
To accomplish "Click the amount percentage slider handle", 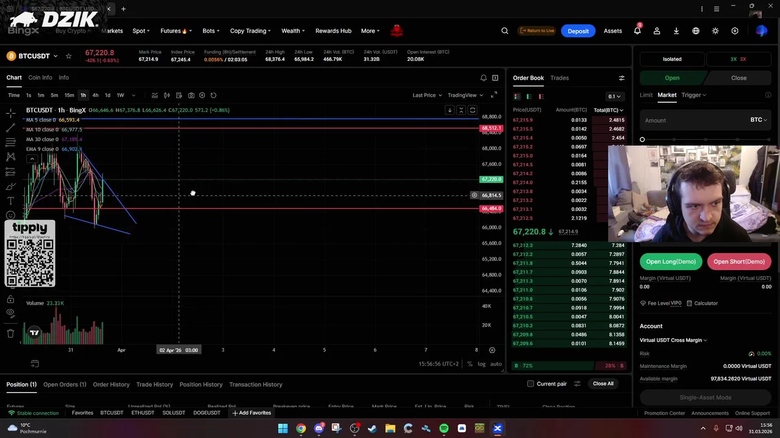I will point(642,139).
